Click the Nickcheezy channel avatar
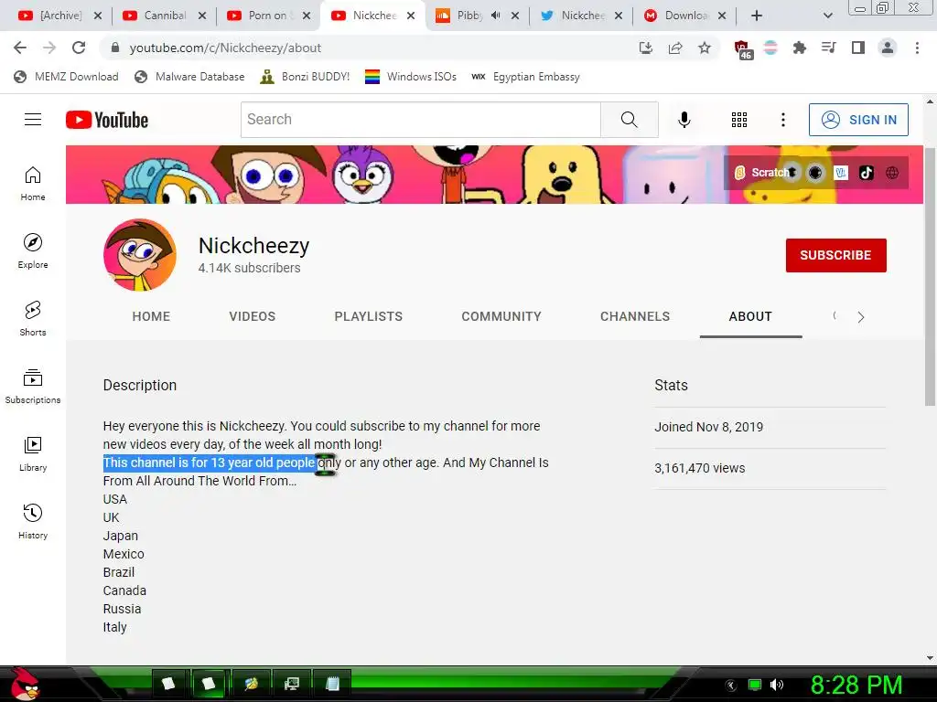The image size is (937, 702). point(140,255)
